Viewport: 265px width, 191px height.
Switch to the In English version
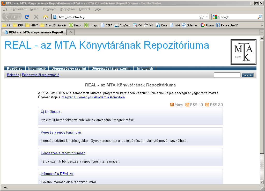click(145, 69)
